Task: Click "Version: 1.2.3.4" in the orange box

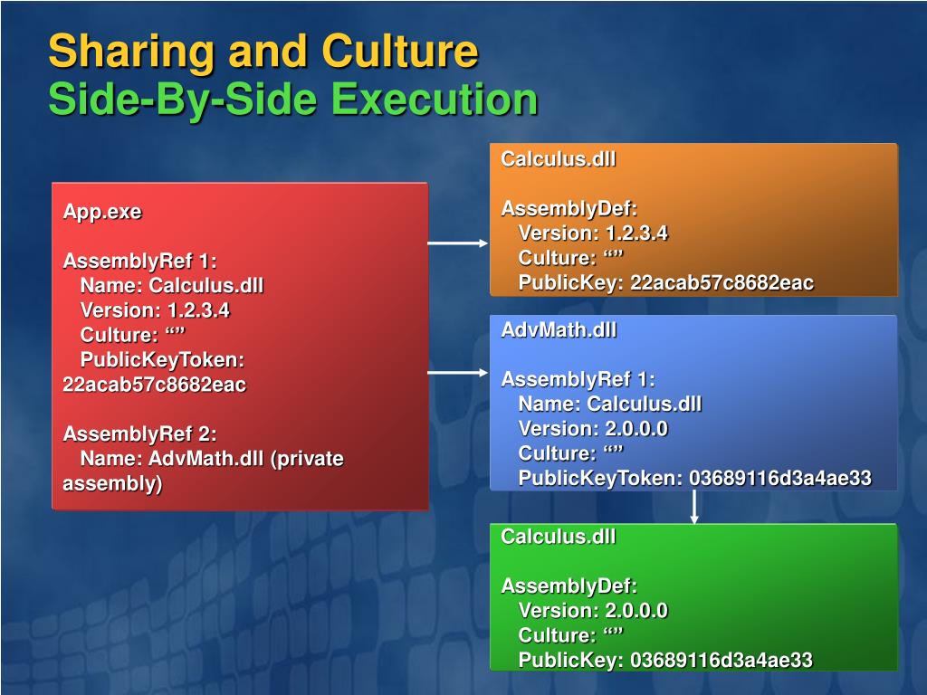Action: click(x=593, y=233)
